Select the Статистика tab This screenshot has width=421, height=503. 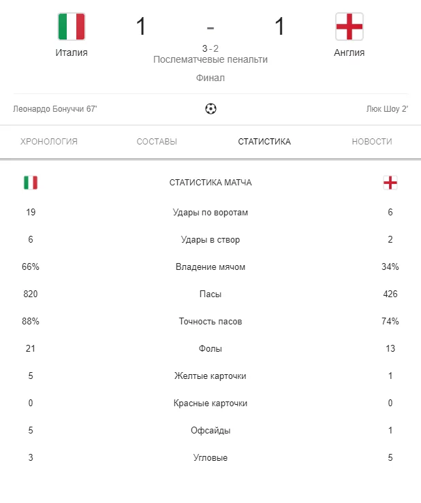(x=264, y=142)
